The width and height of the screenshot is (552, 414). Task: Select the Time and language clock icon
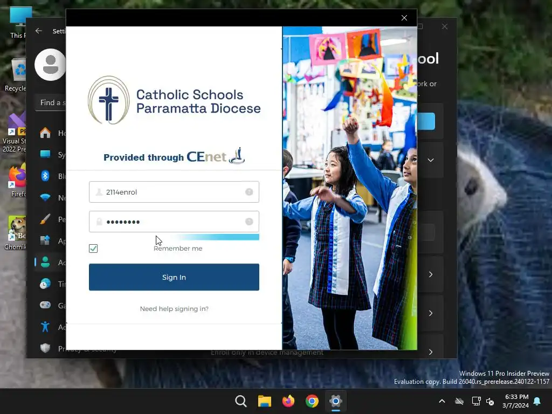coord(45,284)
